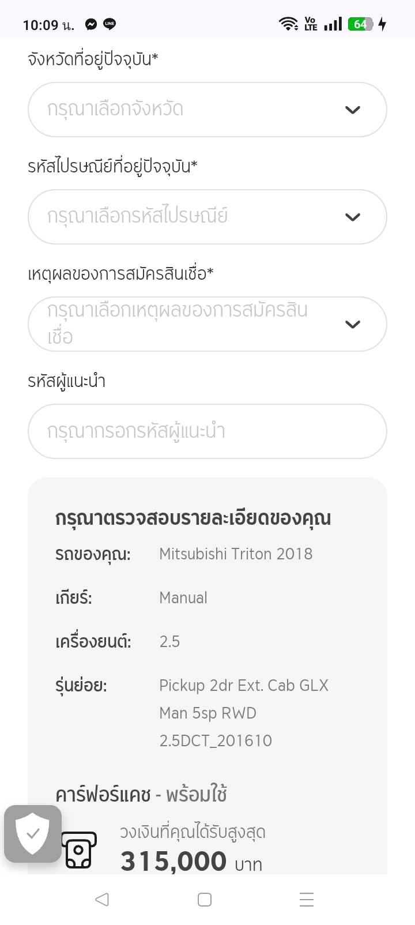The image size is (415, 925).
Task: Tap the Mitsubishi Triton 2018 car detail
Action: pos(236,554)
